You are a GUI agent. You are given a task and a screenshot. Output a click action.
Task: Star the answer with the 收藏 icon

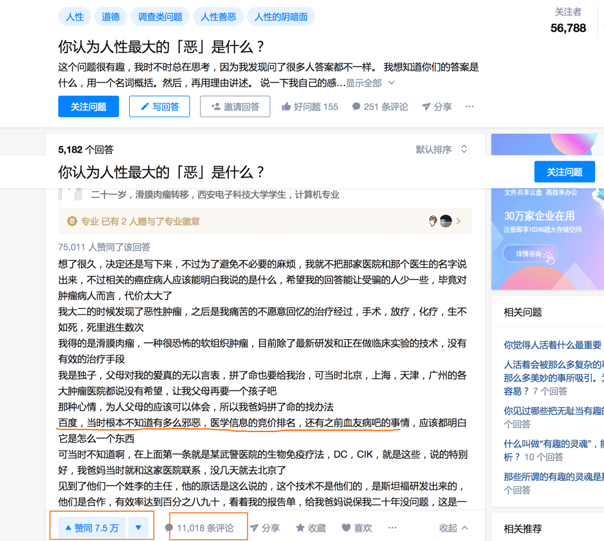tap(300, 527)
